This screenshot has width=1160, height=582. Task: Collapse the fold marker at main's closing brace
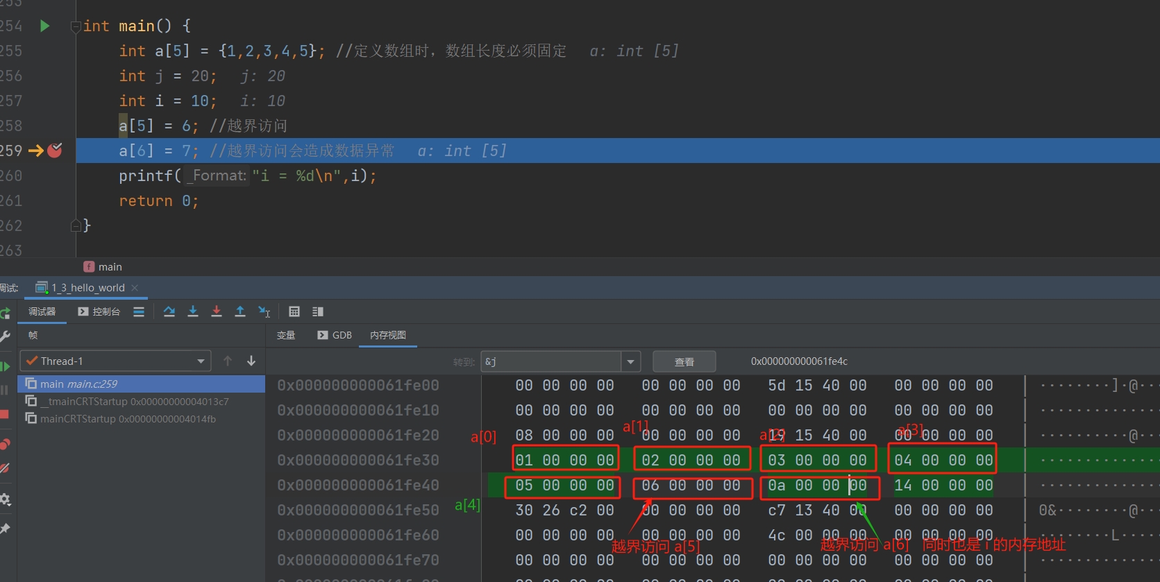76,225
